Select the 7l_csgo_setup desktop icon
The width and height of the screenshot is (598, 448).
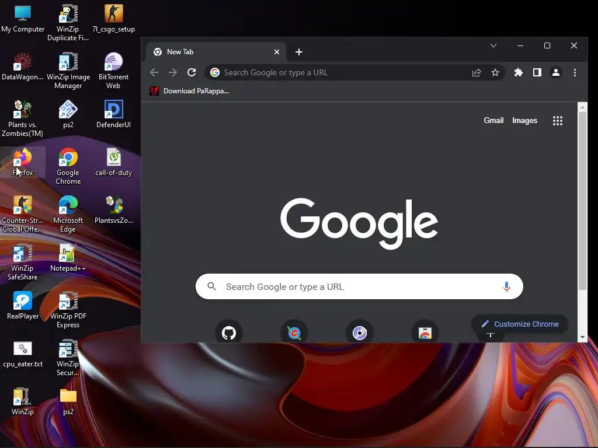[x=113, y=18]
